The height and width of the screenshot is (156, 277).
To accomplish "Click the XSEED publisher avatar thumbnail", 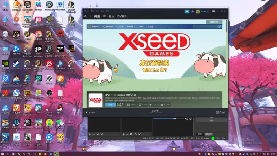I will pos(96,100).
